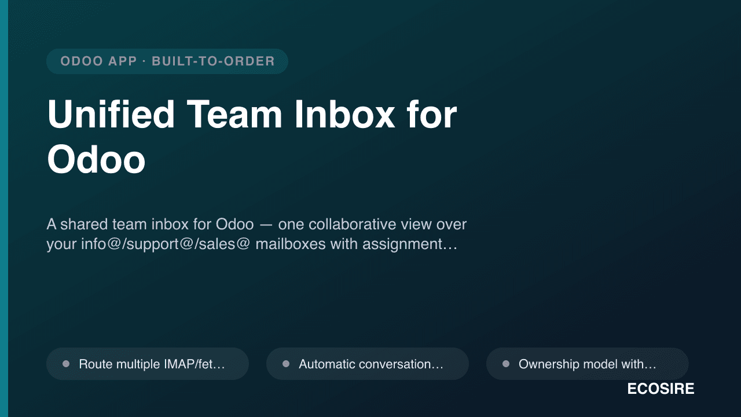The width and height of the screenshot is (741, 417).
Task: Click the bullet dot beside "Automatic conversation…"
Action: [x=286, y=364]
